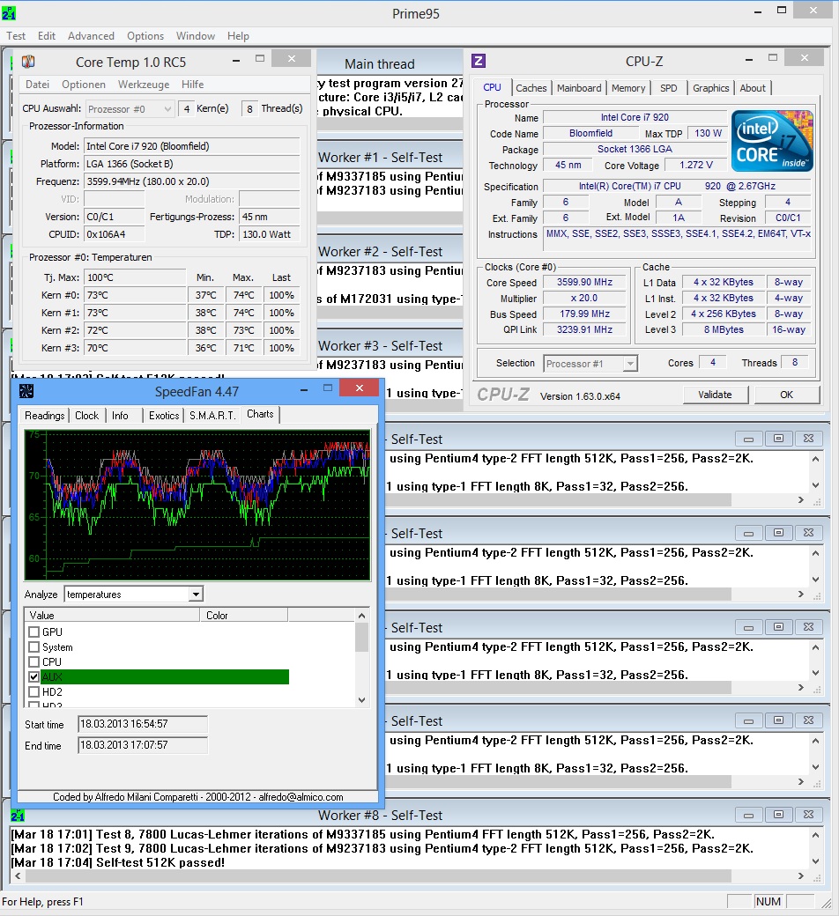Switch to Mainboard tab in CPU-Z

point(579,87)
